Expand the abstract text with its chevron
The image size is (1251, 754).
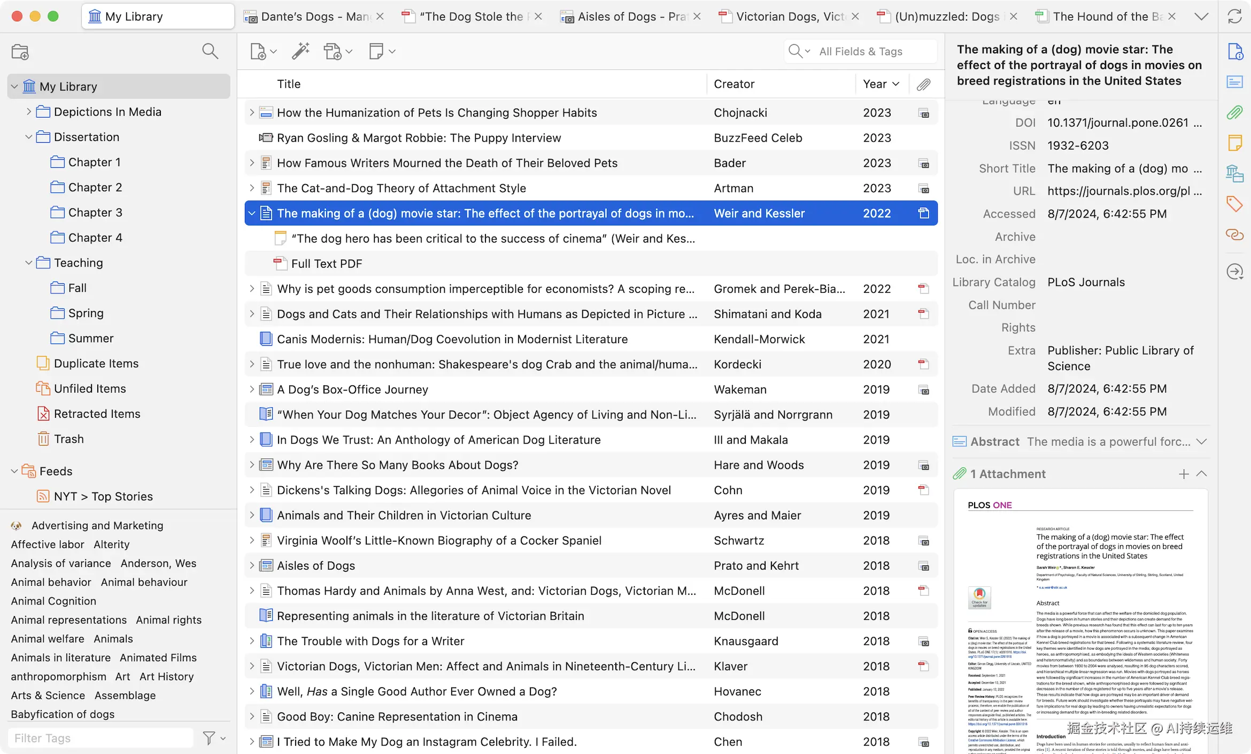point(1202,441)
